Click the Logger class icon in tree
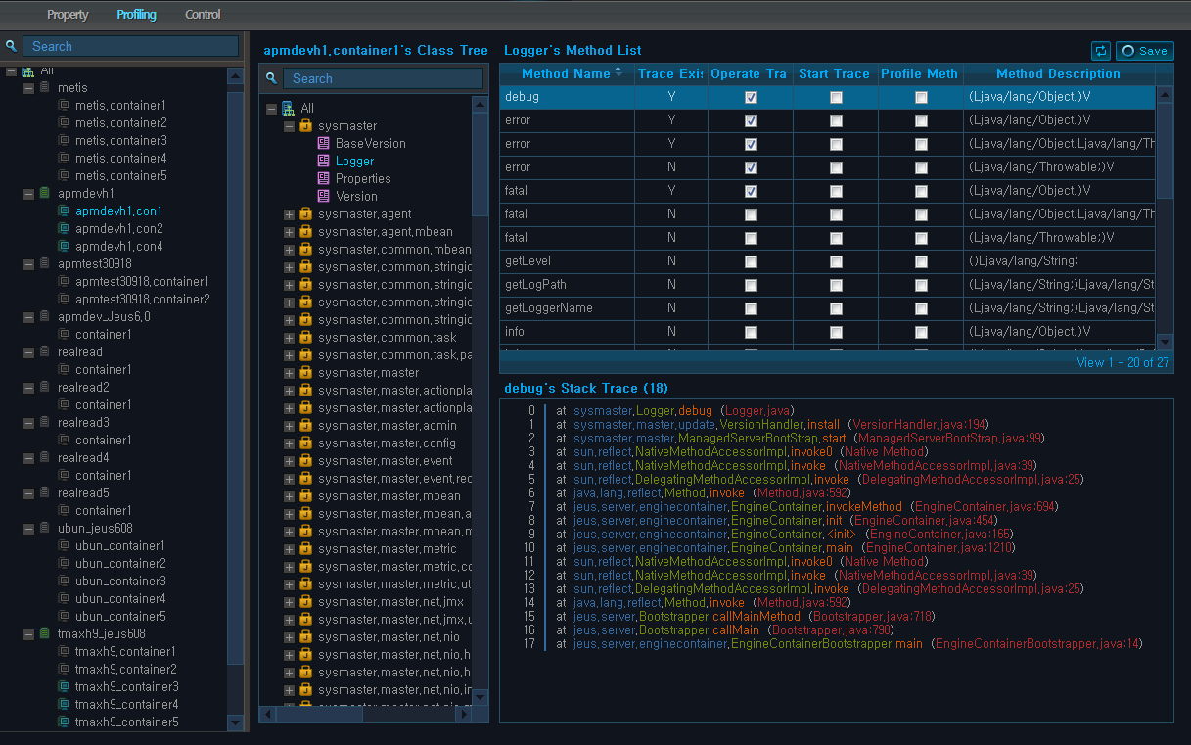The width and height of the screenshot is (1191, 745). [x=324, y=161]
